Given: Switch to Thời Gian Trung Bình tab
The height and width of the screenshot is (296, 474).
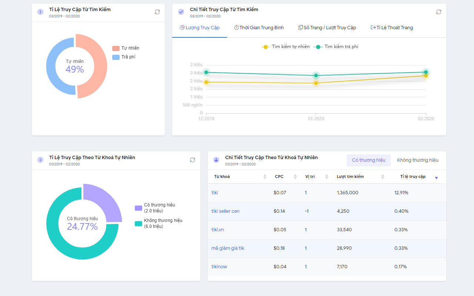Looking at the screenshot, I should [259, 28].
